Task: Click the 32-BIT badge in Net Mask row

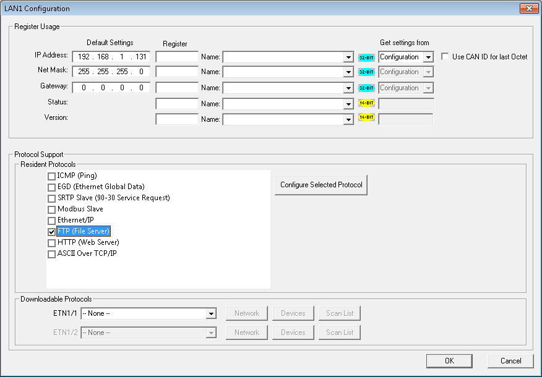Action: pos(366,72)
